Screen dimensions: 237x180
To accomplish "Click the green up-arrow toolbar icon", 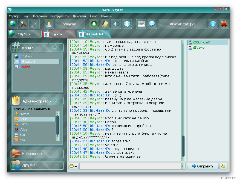I will (94, 24).
